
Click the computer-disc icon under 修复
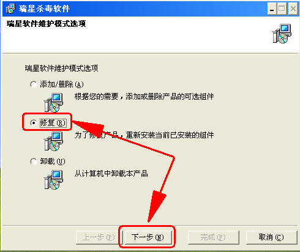pyautogui.click(x=54, y=141)
